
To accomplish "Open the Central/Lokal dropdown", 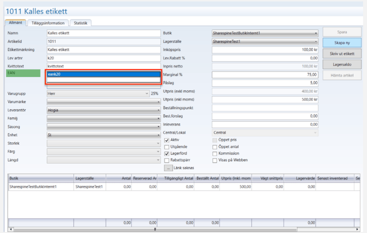I will click(x=265, y=133).
